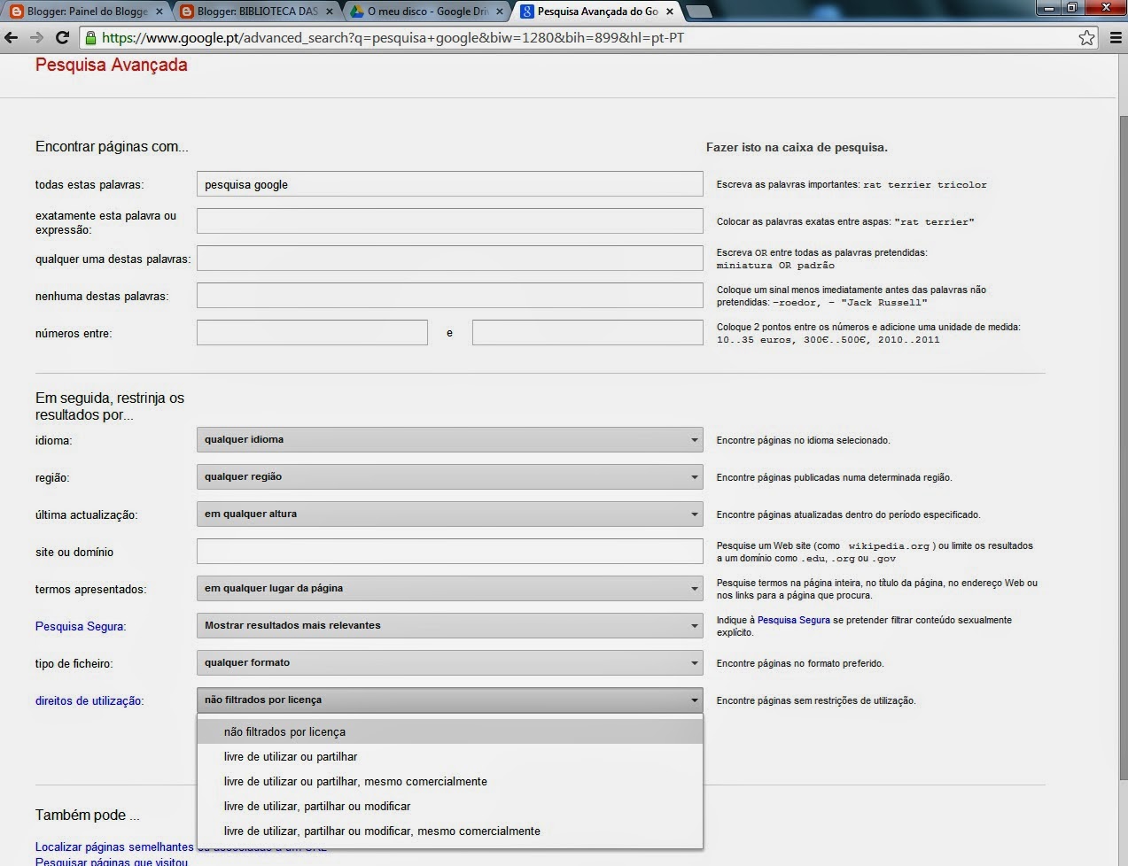Open 'Pesquisa Segura' link in the help text
This screenshot has width=1128, height=866.
(793, 620)
